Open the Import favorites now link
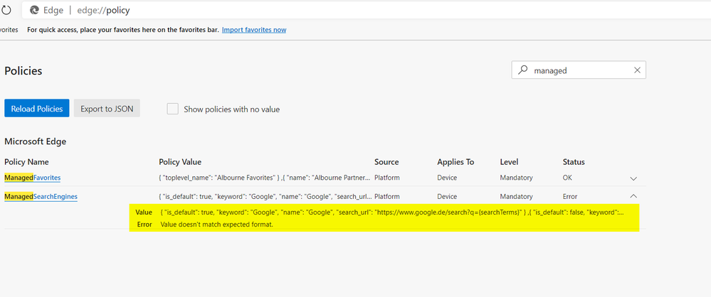 [254, 30]
